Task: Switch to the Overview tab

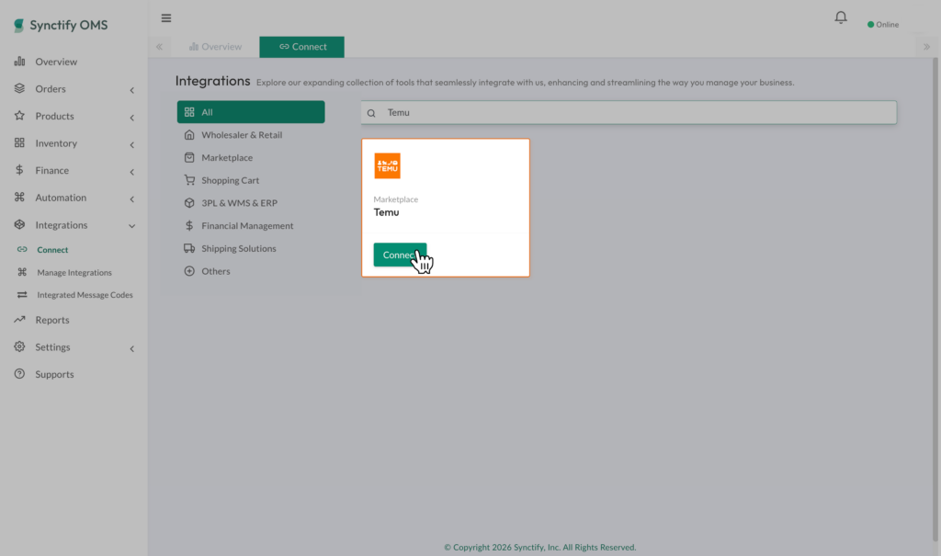Action: pyautogui.click(x=215, y=47)
